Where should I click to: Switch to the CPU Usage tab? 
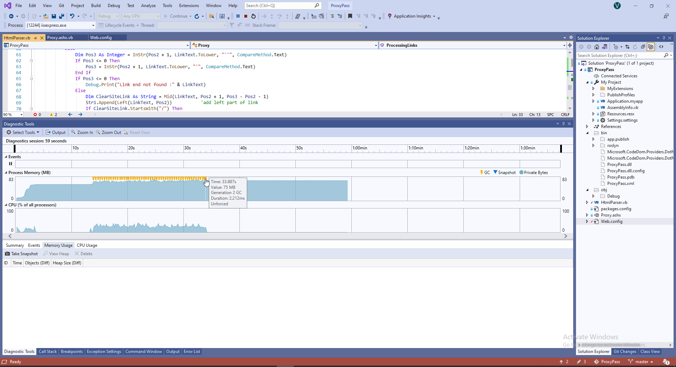(87, 245)
